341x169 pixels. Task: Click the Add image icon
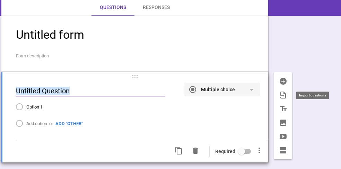pos(283,123)
